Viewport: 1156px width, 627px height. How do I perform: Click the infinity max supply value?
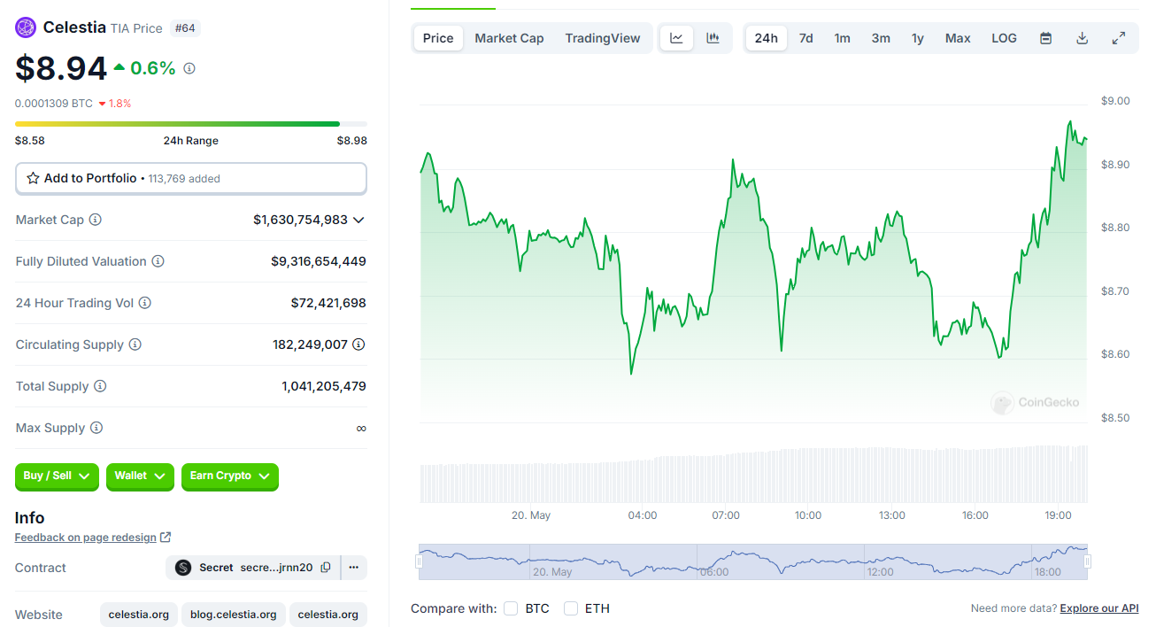[x=361, y=428]
